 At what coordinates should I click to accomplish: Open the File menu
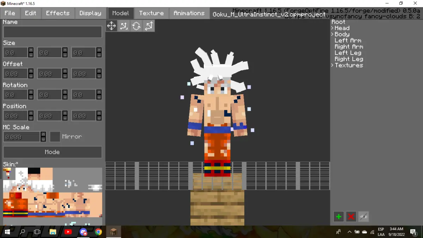click(10, 13)
